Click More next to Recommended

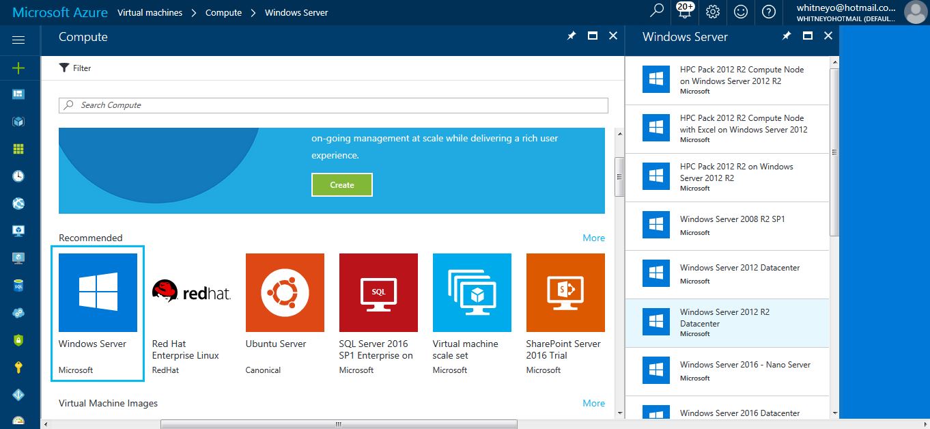[x=593, y=238]
